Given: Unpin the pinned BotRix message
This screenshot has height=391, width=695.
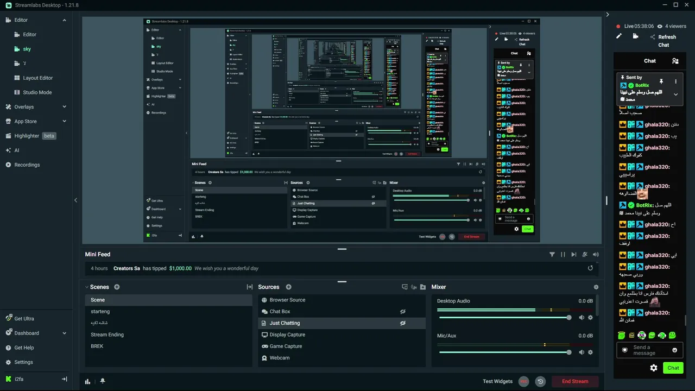Looking at the screenshot, I should 661,81.
